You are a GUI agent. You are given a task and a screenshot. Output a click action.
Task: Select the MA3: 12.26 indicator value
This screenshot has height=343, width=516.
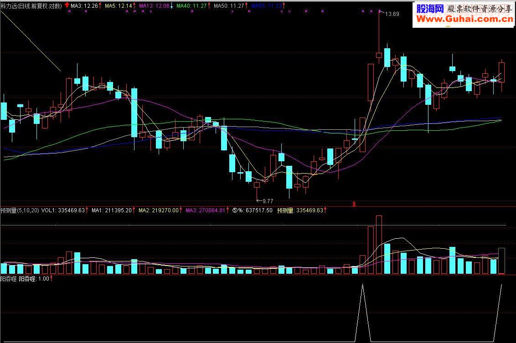[85, 5]
